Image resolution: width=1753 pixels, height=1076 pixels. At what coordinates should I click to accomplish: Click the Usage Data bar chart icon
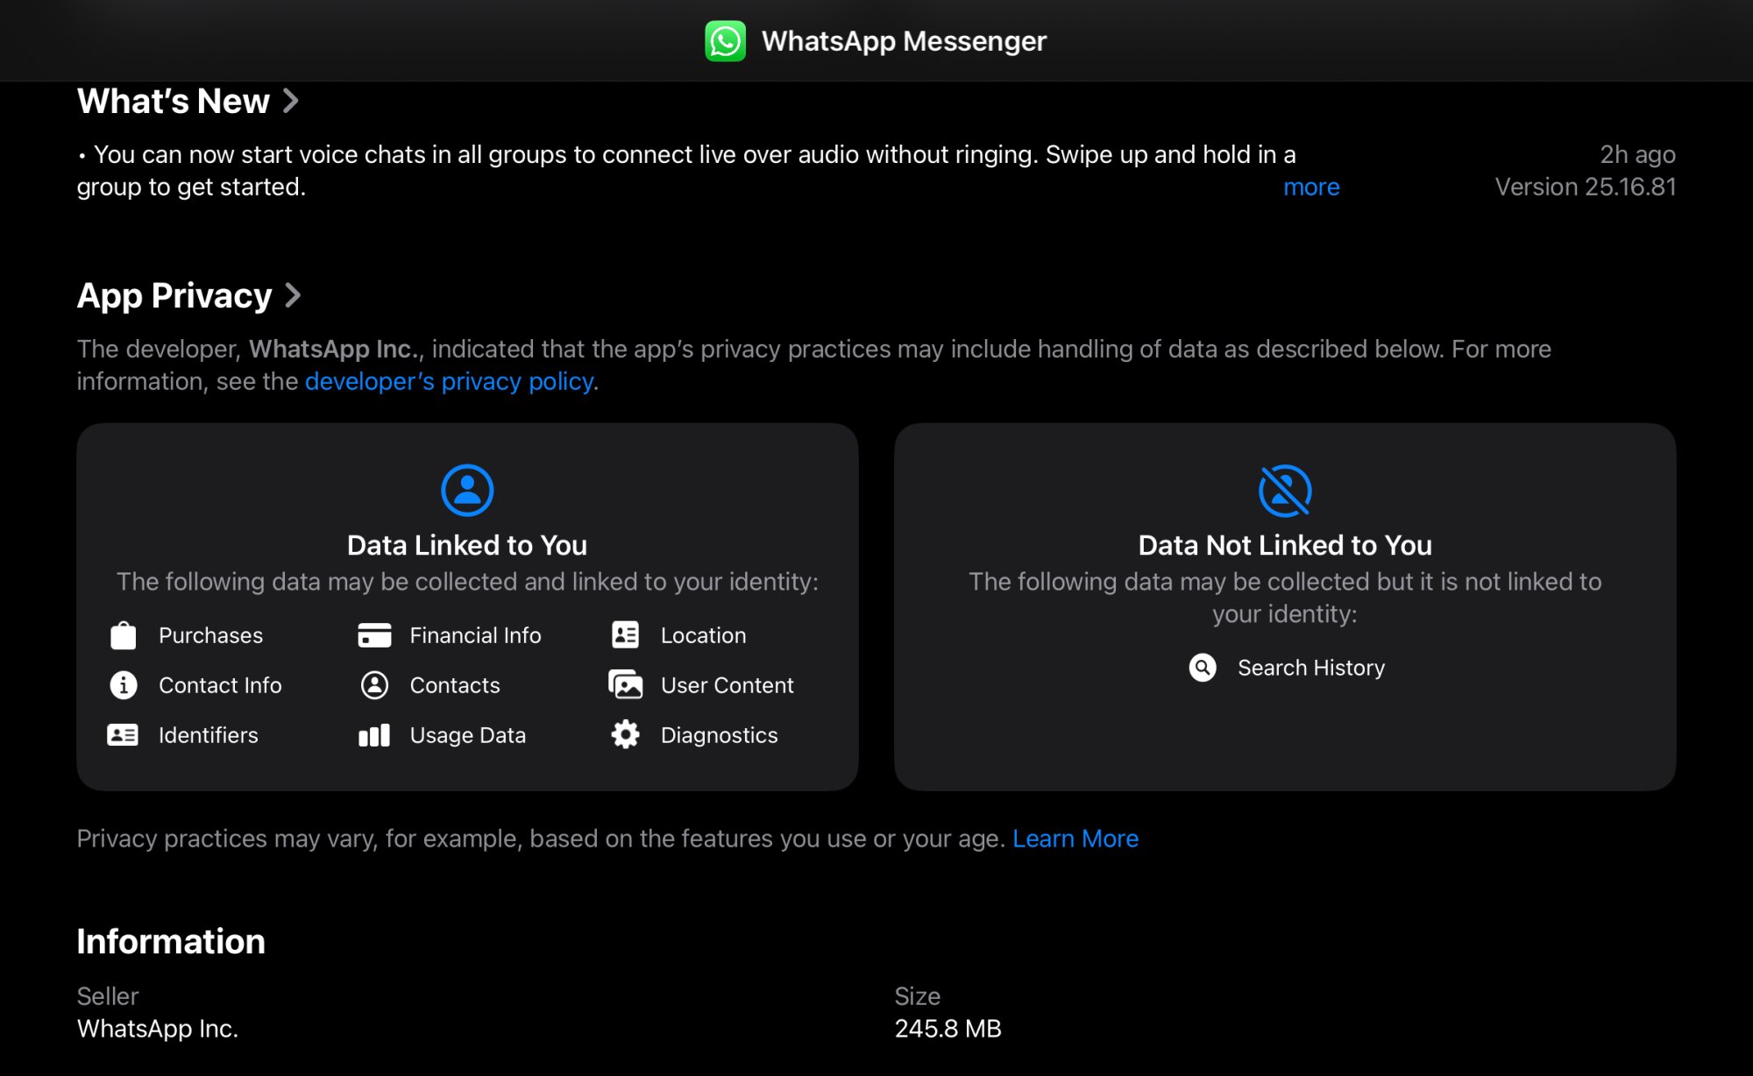(374, 735)
